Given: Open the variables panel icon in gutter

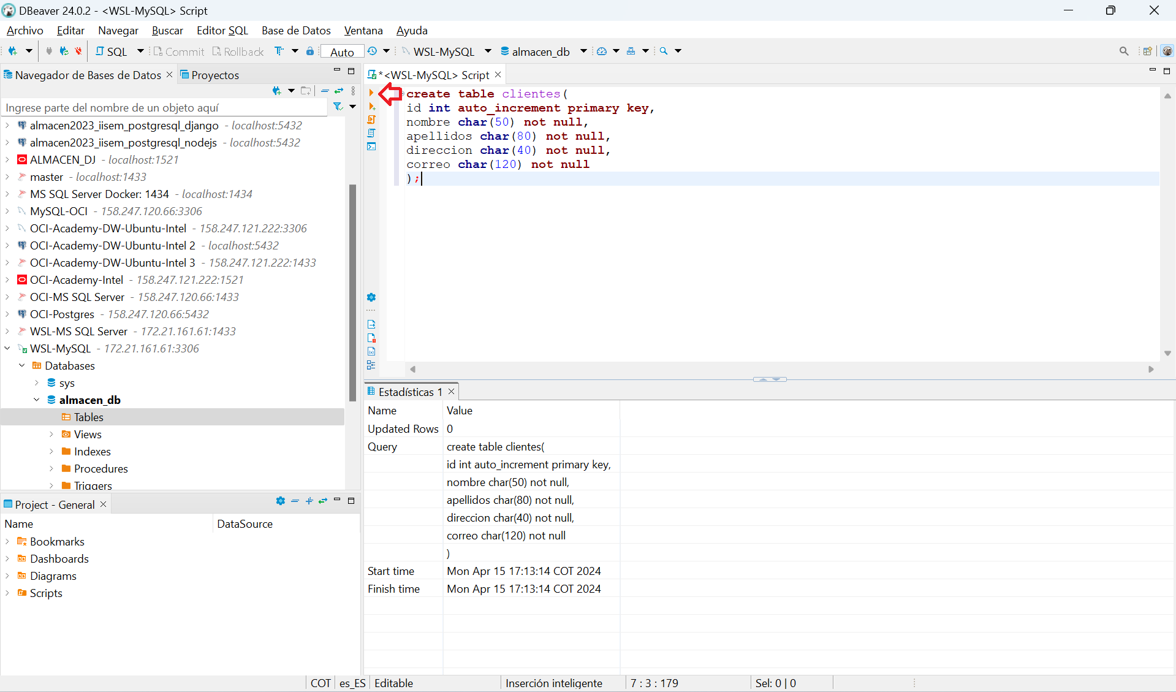Looking at the screenshot, I should 371,351.
